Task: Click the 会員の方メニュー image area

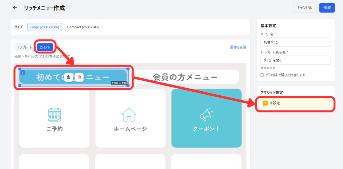Action: click(185, 77)
